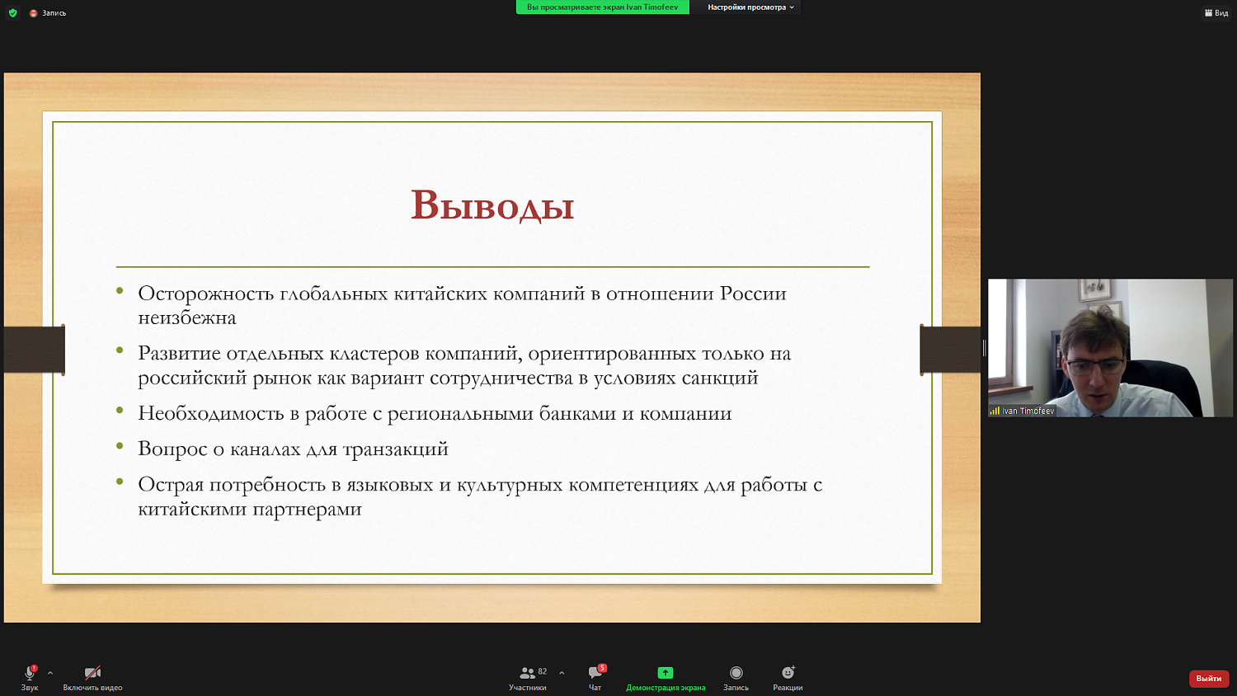This screenshot has height=696, width=1237.
Task: Click the Запись recording control top left
Action: [54, 12]
